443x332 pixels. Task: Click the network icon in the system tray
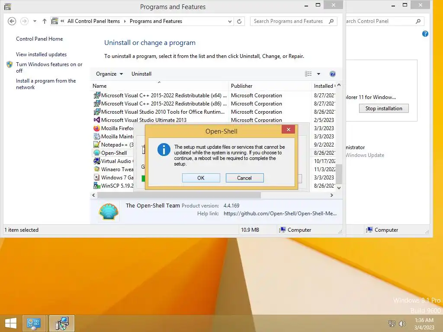392,323
